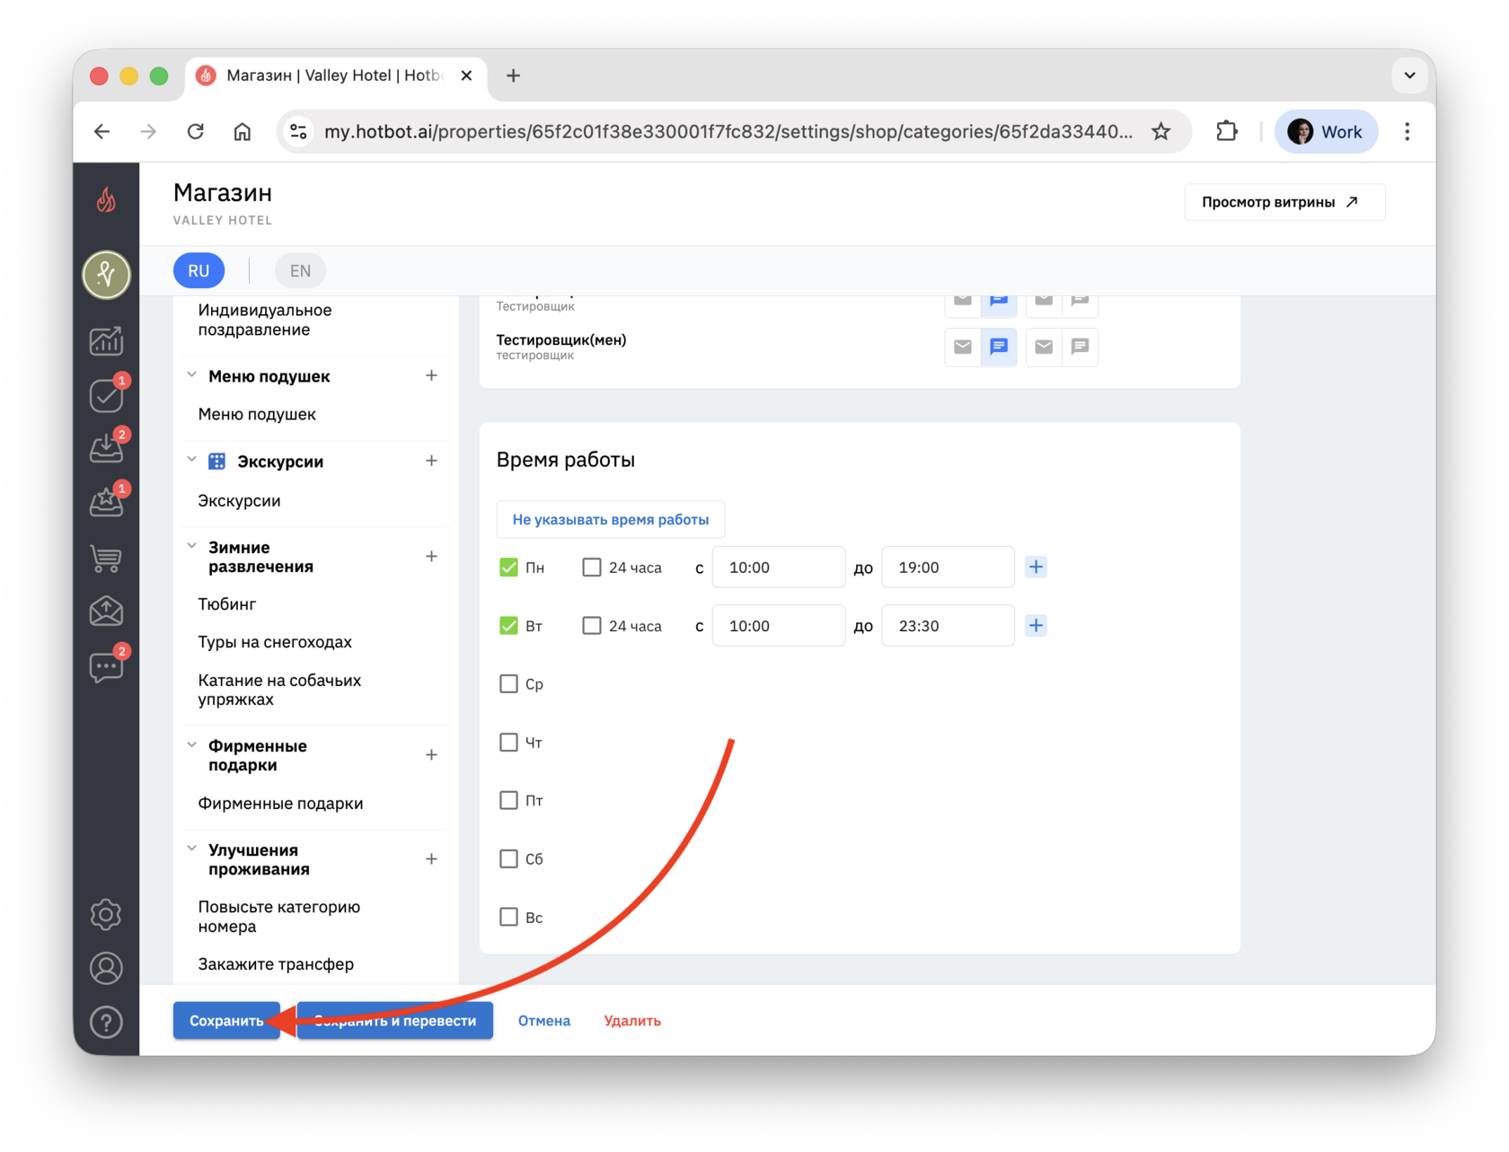Screen dimensions: 1509x1152
Task: Open the help question mark icon
Action: (106, 1022)
